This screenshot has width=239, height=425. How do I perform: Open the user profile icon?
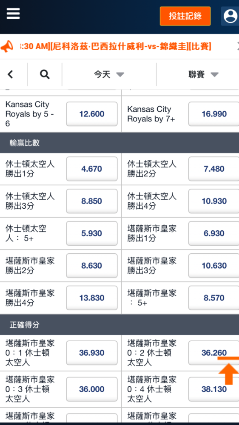pyautogui.click(x=230, y=16)
